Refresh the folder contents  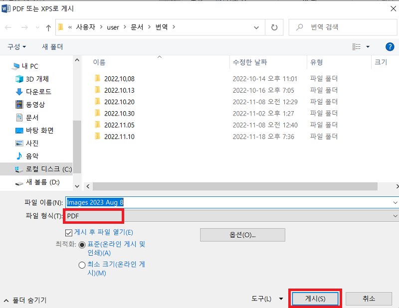point(274,27)
